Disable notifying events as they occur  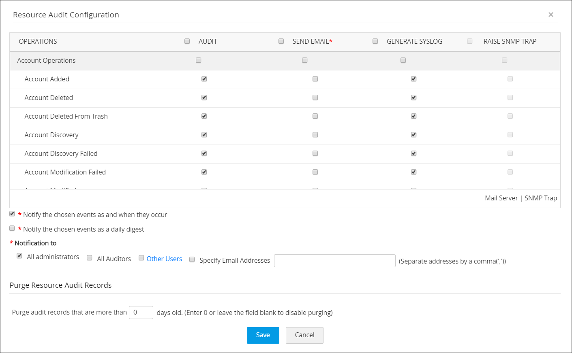tap(12, 214)
